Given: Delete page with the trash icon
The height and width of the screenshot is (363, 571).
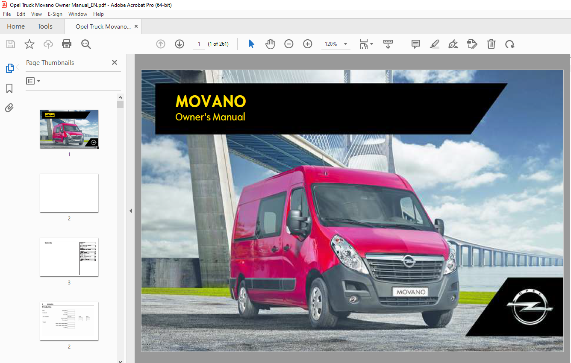Looking at the screenshot, I should [492, 44].
